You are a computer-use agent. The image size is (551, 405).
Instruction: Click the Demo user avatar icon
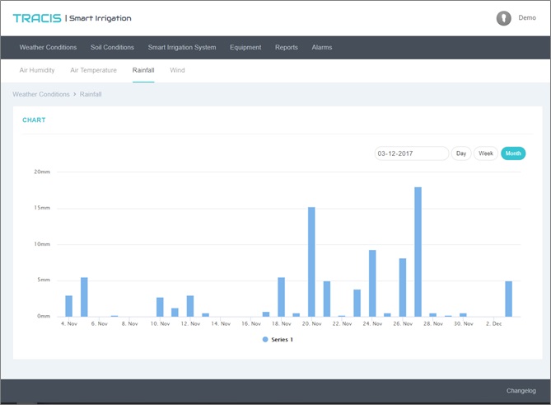[x=503, y=18]
